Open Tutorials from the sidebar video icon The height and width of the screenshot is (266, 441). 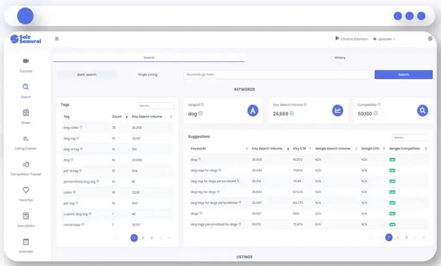coord(26,61)
